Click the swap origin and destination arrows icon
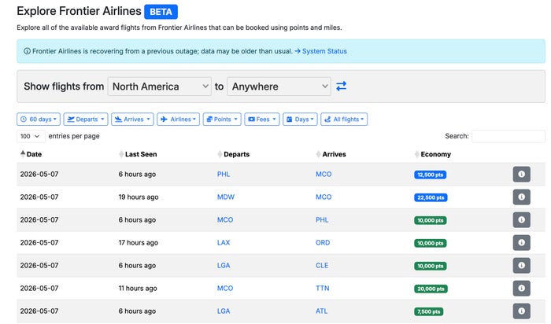 point(341,86)
